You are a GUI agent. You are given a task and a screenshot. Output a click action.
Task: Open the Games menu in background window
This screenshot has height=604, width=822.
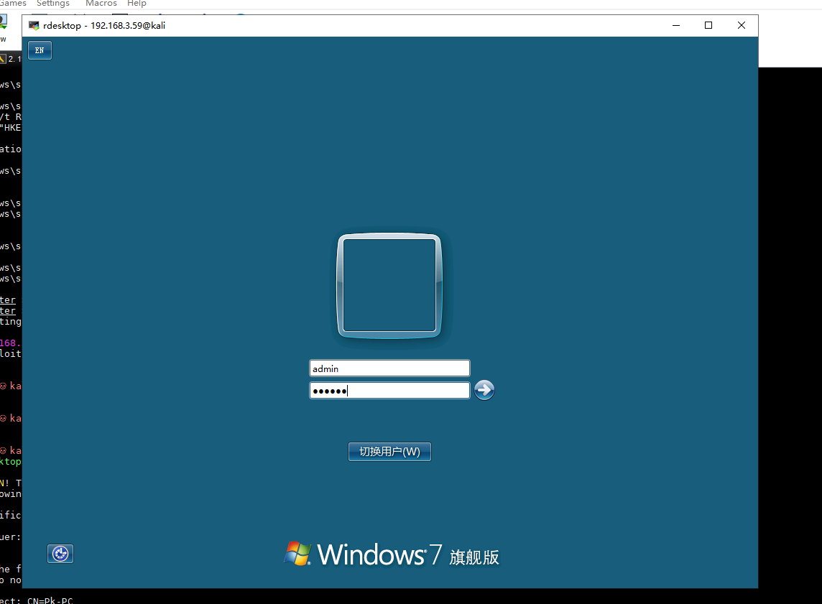(x=13, y=4)
